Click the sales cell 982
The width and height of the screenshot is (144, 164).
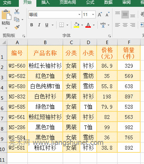129,127
